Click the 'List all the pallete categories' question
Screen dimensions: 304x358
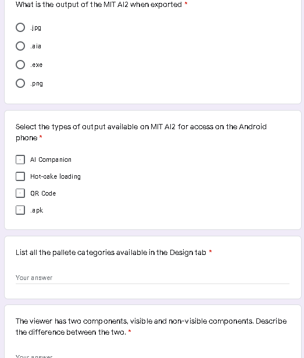[x=111, y=253]
